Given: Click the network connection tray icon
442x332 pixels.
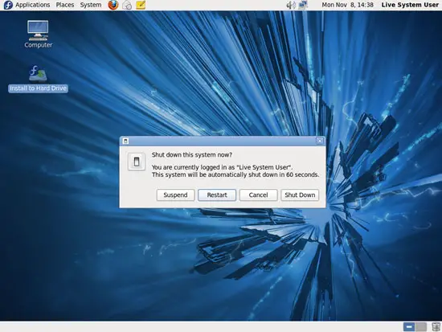Looking at the screenshot, I should [303, 5].
